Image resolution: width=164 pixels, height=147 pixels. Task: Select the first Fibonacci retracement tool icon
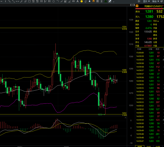33,1
